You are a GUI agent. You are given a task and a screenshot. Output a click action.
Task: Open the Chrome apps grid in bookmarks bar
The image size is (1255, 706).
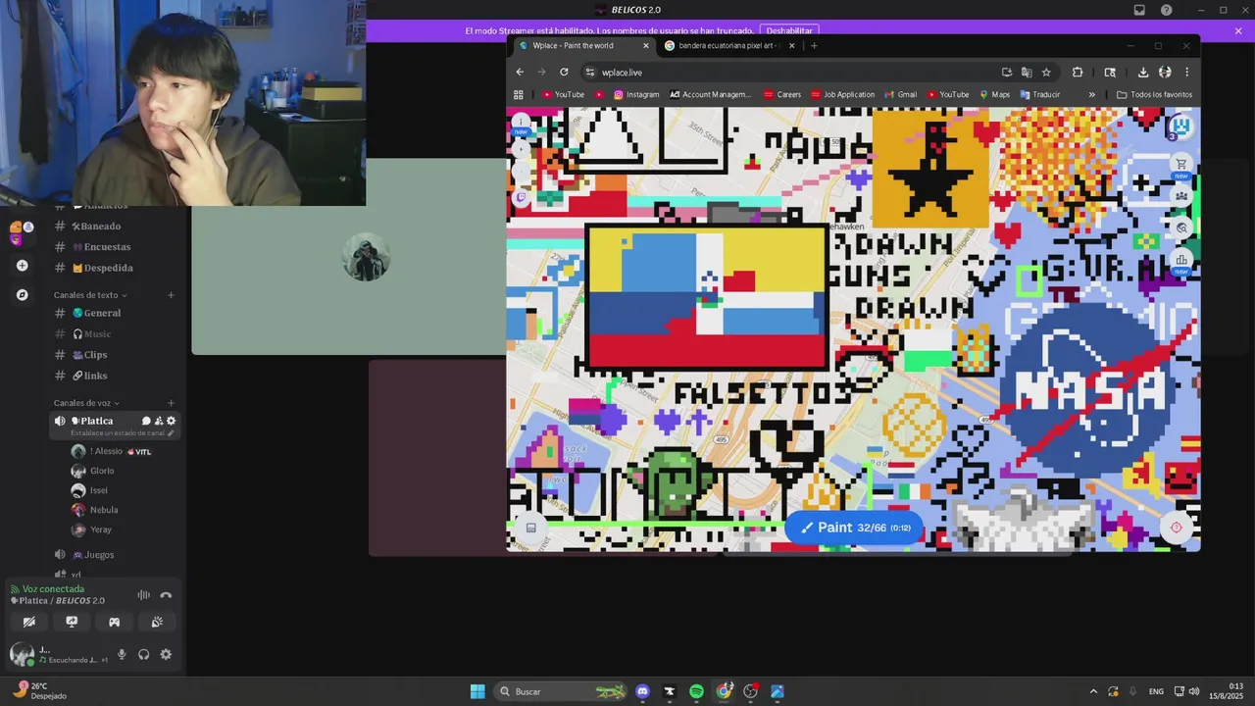click(519, 94)
